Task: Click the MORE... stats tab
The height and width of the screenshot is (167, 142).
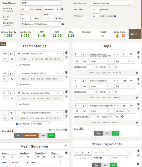Action: pos(135,34)
